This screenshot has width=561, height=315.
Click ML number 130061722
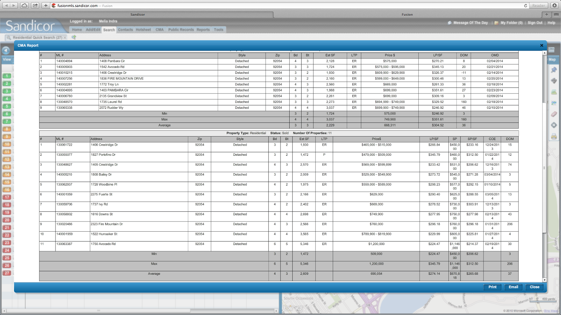[64, 145]
